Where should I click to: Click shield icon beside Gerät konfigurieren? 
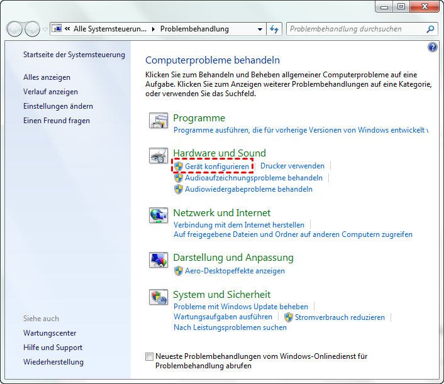(179, 167)
